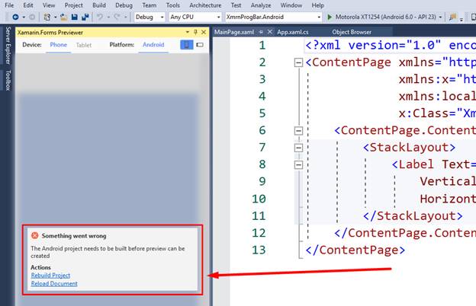
Task: Select landscape orientation in the previewer
Action: click(x=200, y=45)
